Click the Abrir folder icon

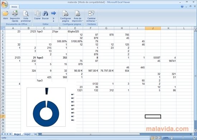coord(5,13)
